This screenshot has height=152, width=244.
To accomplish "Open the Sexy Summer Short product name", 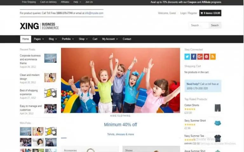I will (195, 121).
